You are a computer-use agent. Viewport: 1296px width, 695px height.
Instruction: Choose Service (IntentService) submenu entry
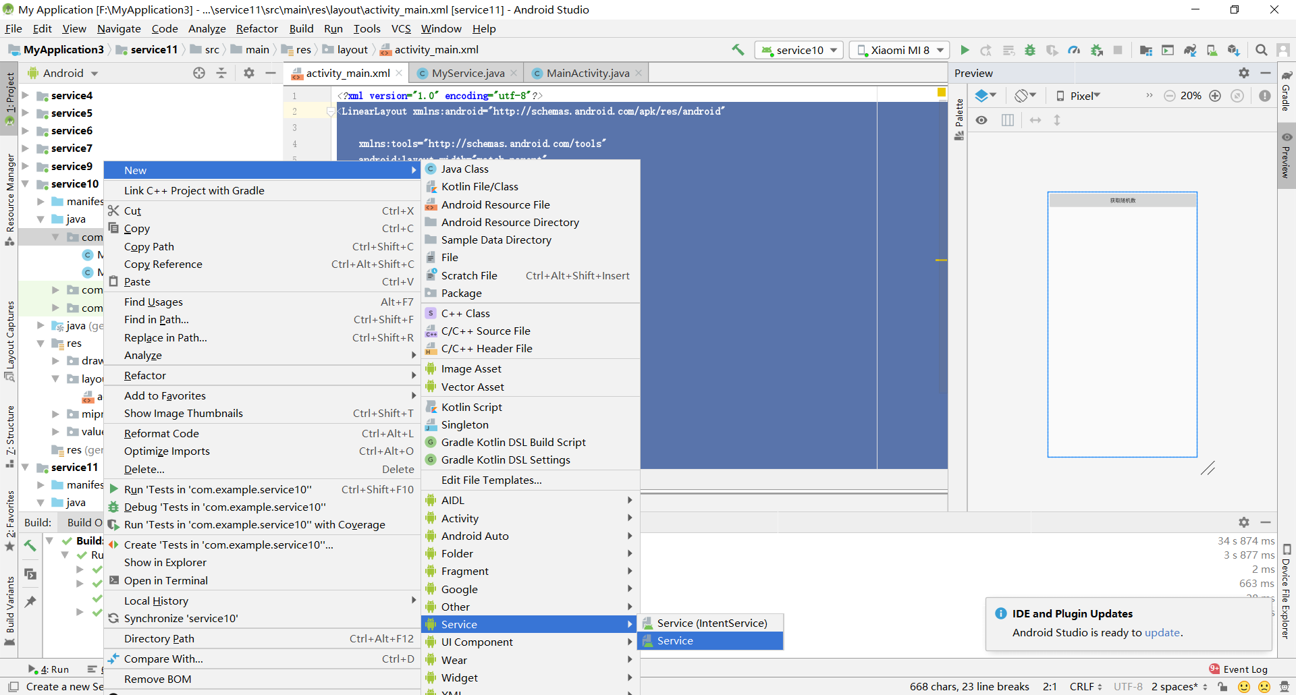pyautogui.click(x=711, y=623)
